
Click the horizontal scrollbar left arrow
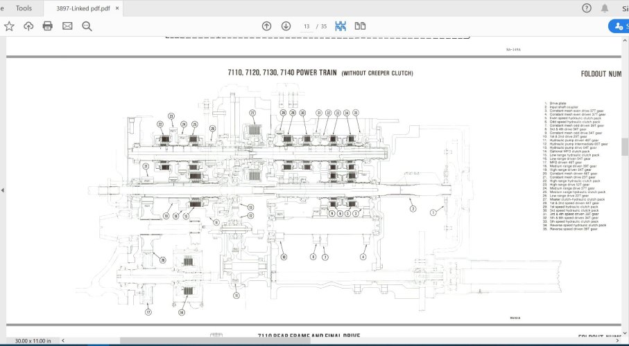62,340
